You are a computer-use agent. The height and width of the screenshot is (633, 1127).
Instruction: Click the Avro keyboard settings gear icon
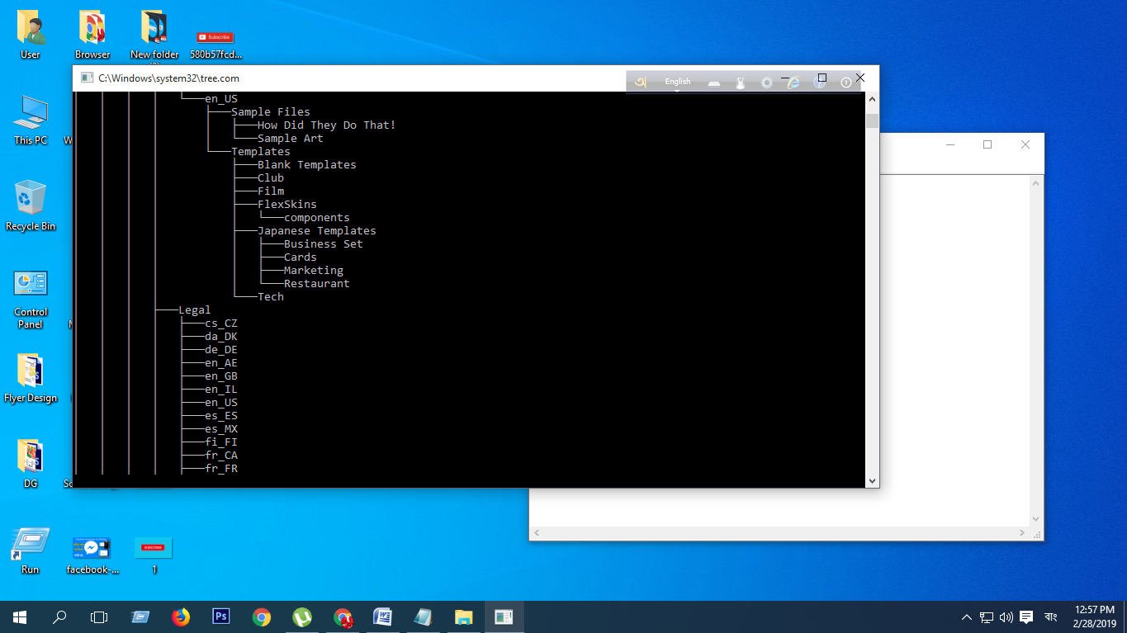click(767, 83)
